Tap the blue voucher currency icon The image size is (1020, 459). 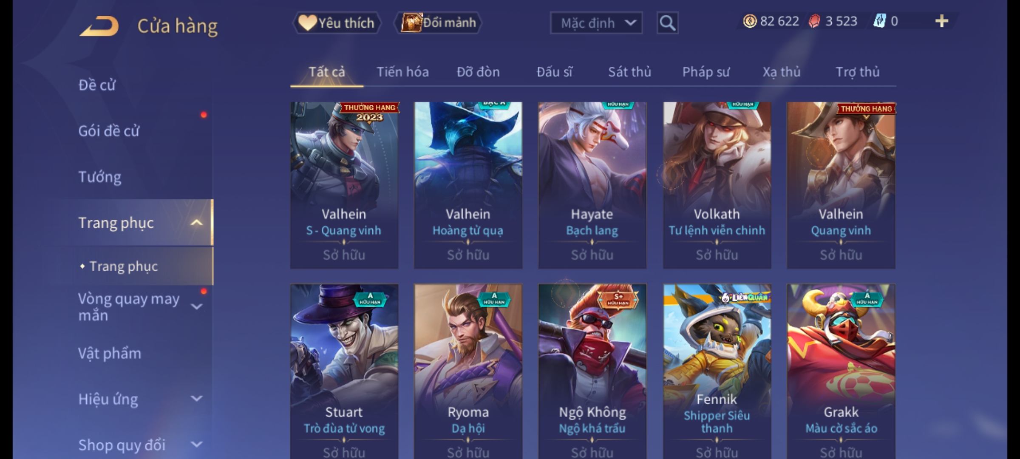click(879, 21)
